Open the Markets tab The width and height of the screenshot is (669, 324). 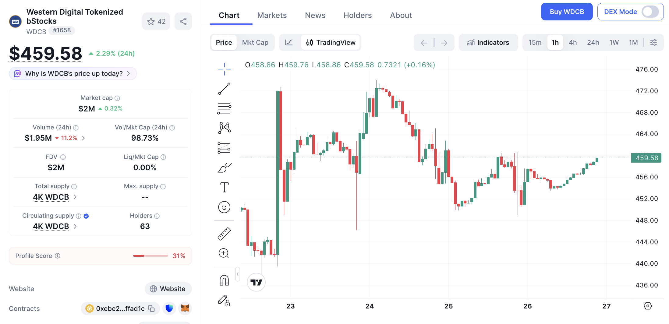272,15
